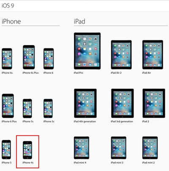Click the iPhone 6s Plus device image

[29, 57]
